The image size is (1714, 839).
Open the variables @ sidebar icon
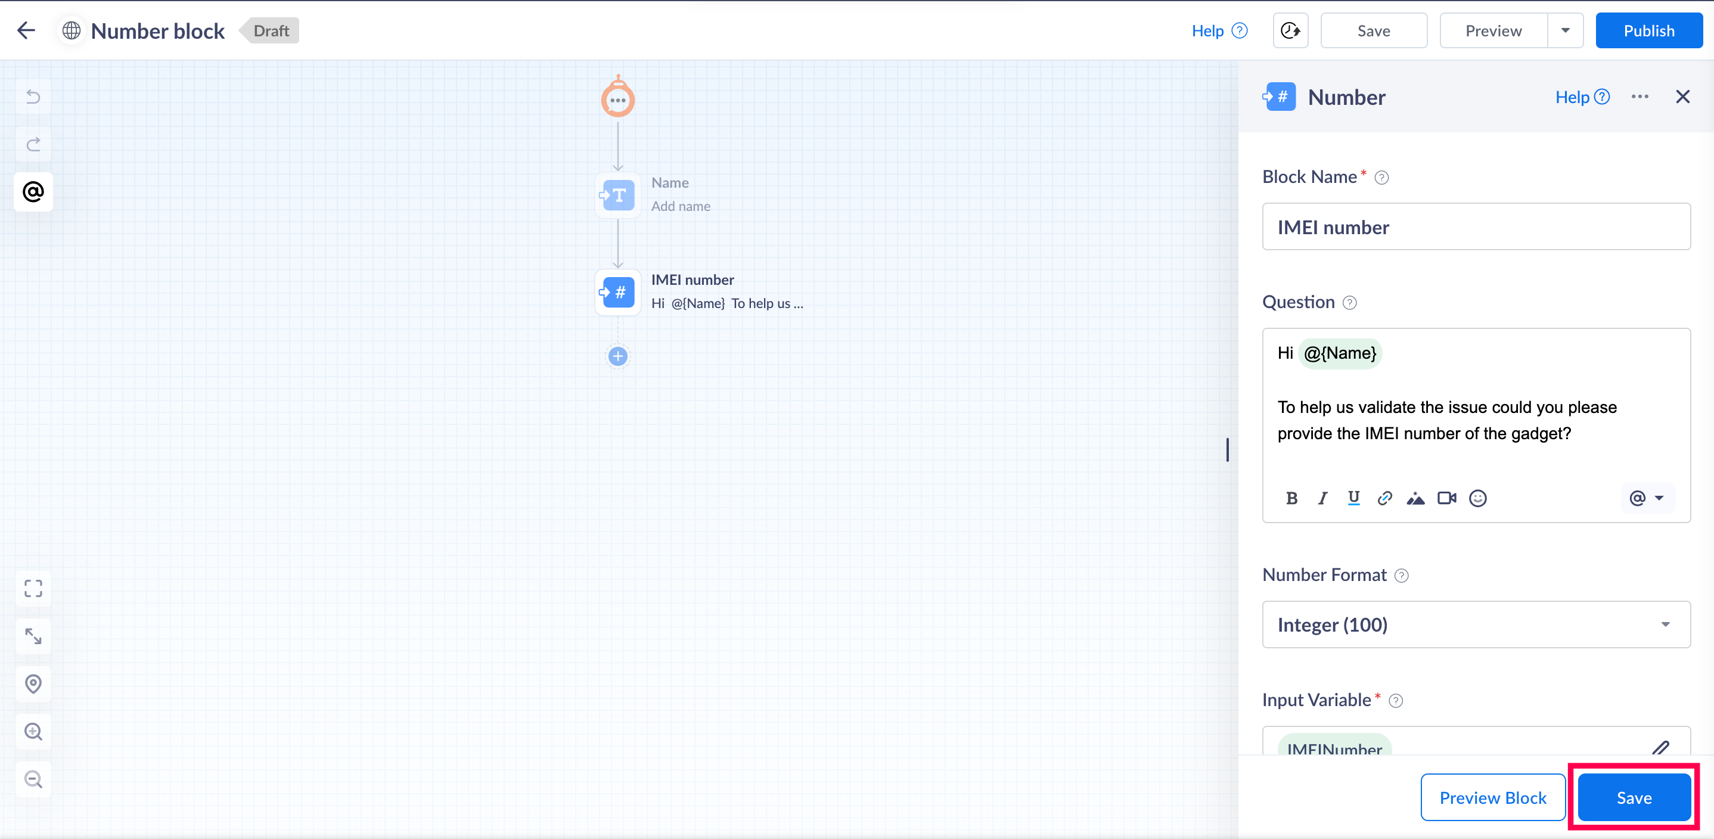pyautogui.click(x=33, y=192)
